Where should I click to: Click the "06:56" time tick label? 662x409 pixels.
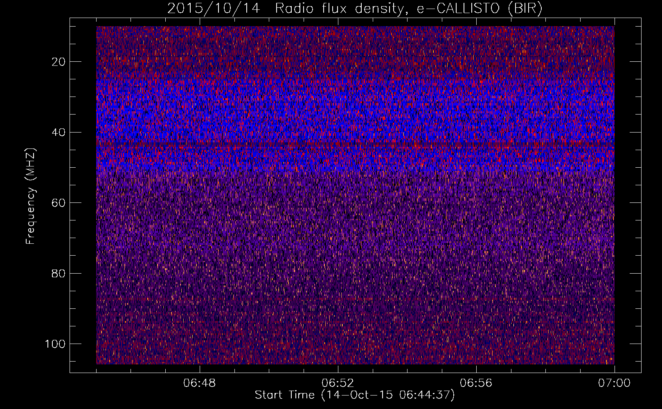(476, 383)
